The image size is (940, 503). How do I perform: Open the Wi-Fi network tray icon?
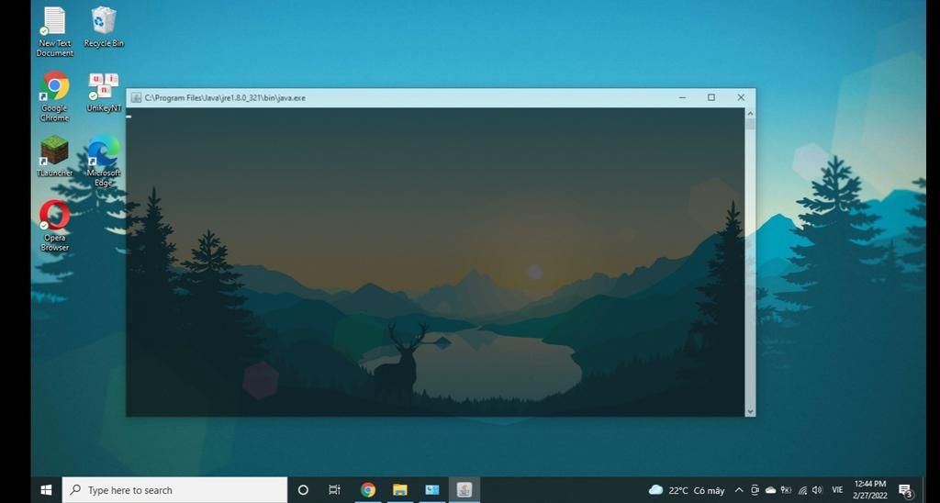pos(802,490)
